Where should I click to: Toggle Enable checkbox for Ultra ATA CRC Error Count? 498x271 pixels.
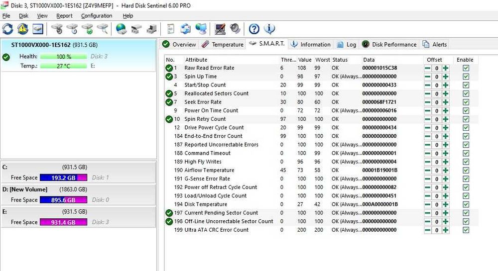[x=466, y=230]
